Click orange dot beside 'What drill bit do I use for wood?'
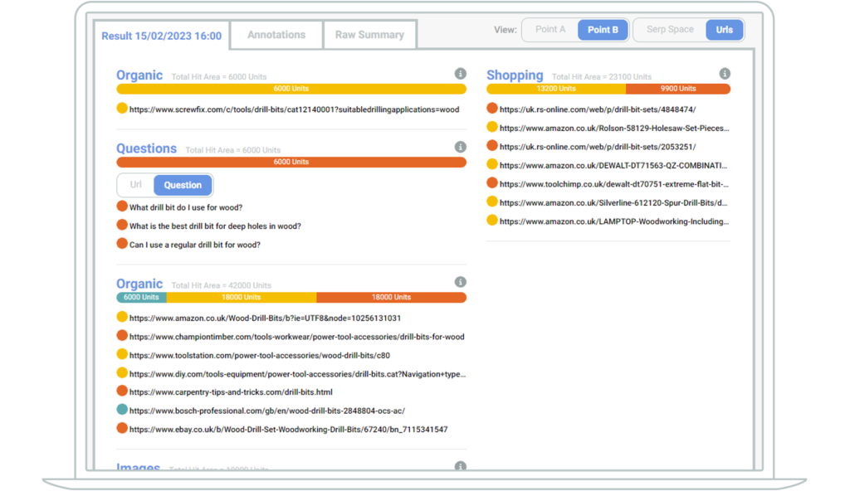Image resolution: width=850 pixels, height=491 pixels. (x=122, y=207)
